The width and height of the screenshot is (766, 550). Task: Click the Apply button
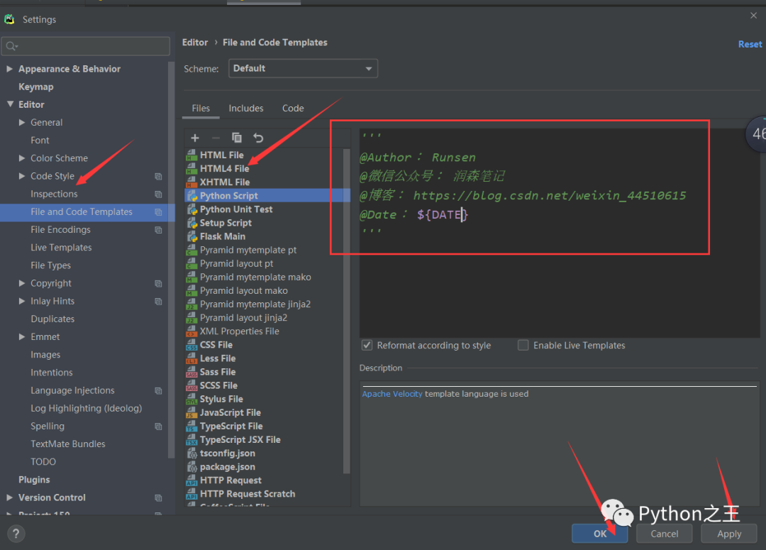click(x=729, y=534)
